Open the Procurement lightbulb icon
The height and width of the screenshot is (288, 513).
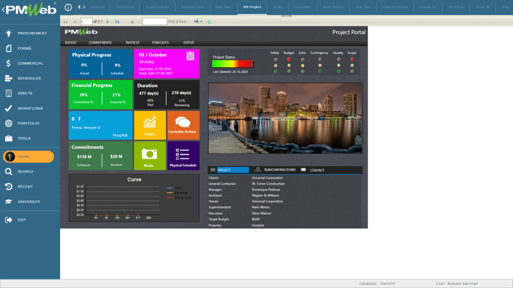coord(9,33)
